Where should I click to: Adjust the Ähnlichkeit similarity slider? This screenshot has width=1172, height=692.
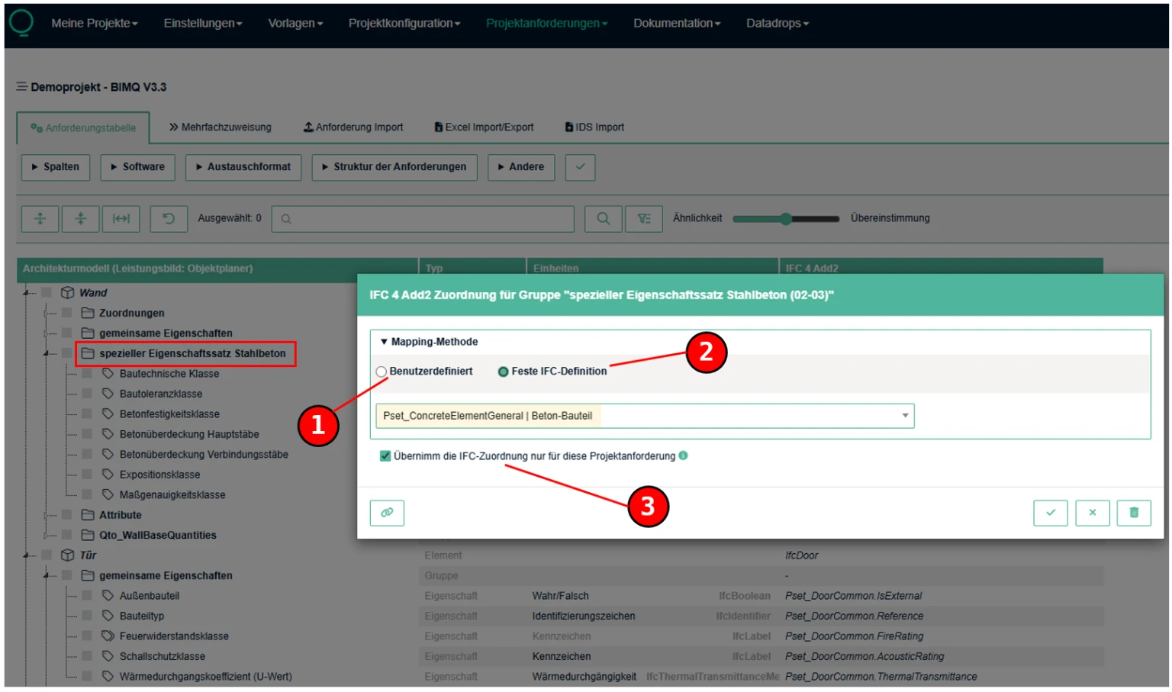click(x=786, y=219)
